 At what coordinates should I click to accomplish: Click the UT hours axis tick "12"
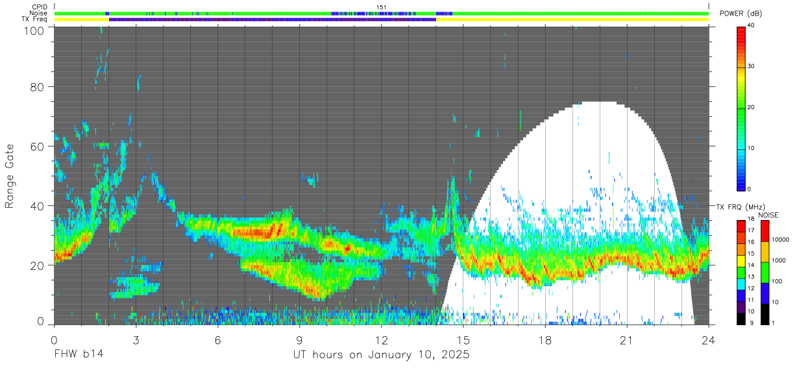click(382, 340)
